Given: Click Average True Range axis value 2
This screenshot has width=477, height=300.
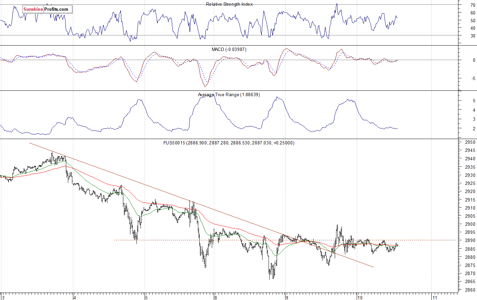Looking at the screenshot, I should pyautogui.click(x=474, y=129).
